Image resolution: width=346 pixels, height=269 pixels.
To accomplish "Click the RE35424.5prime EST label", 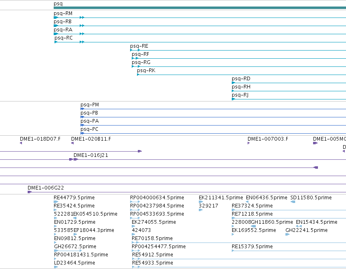I will (x=74, y=206).
